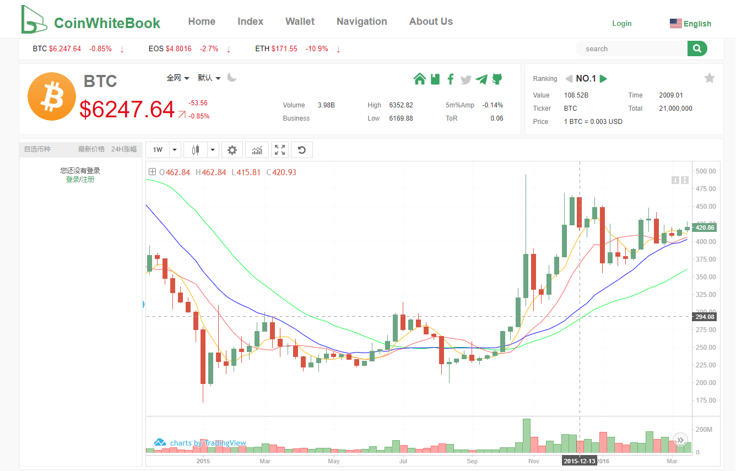Image resolution: width=736 pixels, height=471 pixels.
Task: Go to next ranking with green right arrow
Action: pyautogui.click(x=603, y=79)
